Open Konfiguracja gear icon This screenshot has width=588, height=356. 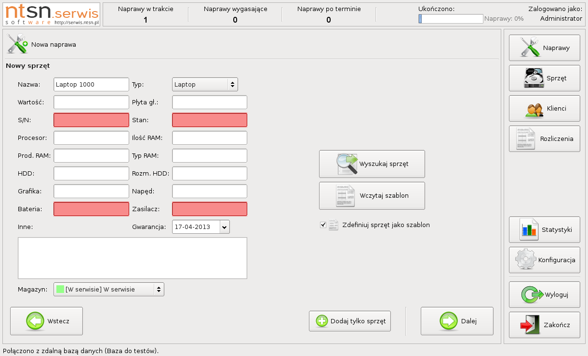pos(544,260)
